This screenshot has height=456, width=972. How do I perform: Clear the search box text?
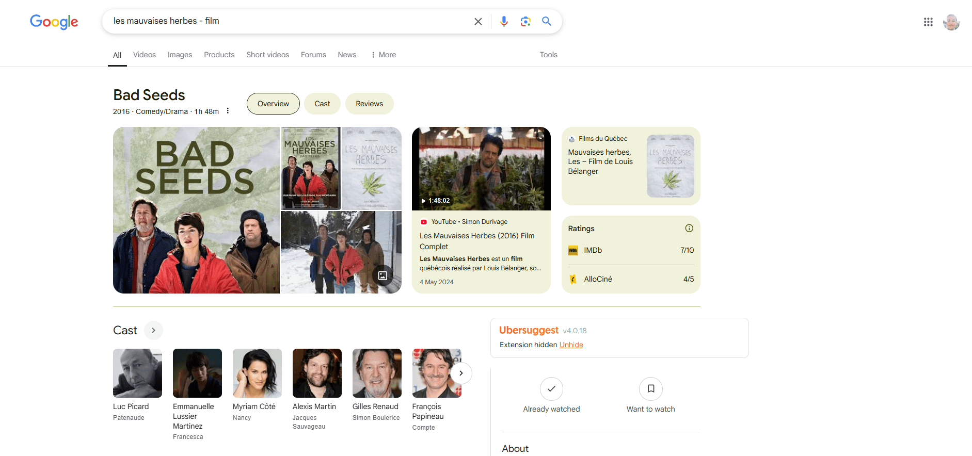coord(478,21)
